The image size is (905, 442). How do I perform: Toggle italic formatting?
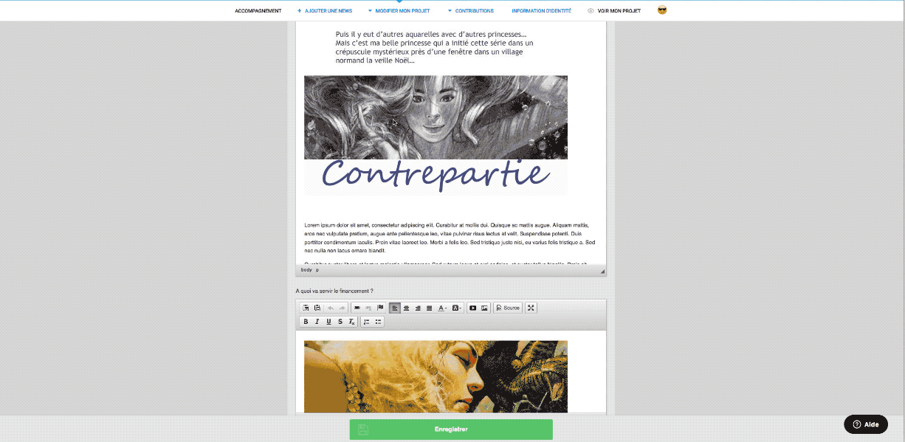[317, 322]
